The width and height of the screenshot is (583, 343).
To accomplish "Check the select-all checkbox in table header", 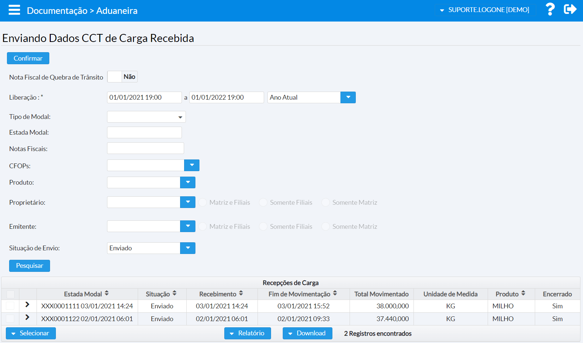I will pos(11,294).
